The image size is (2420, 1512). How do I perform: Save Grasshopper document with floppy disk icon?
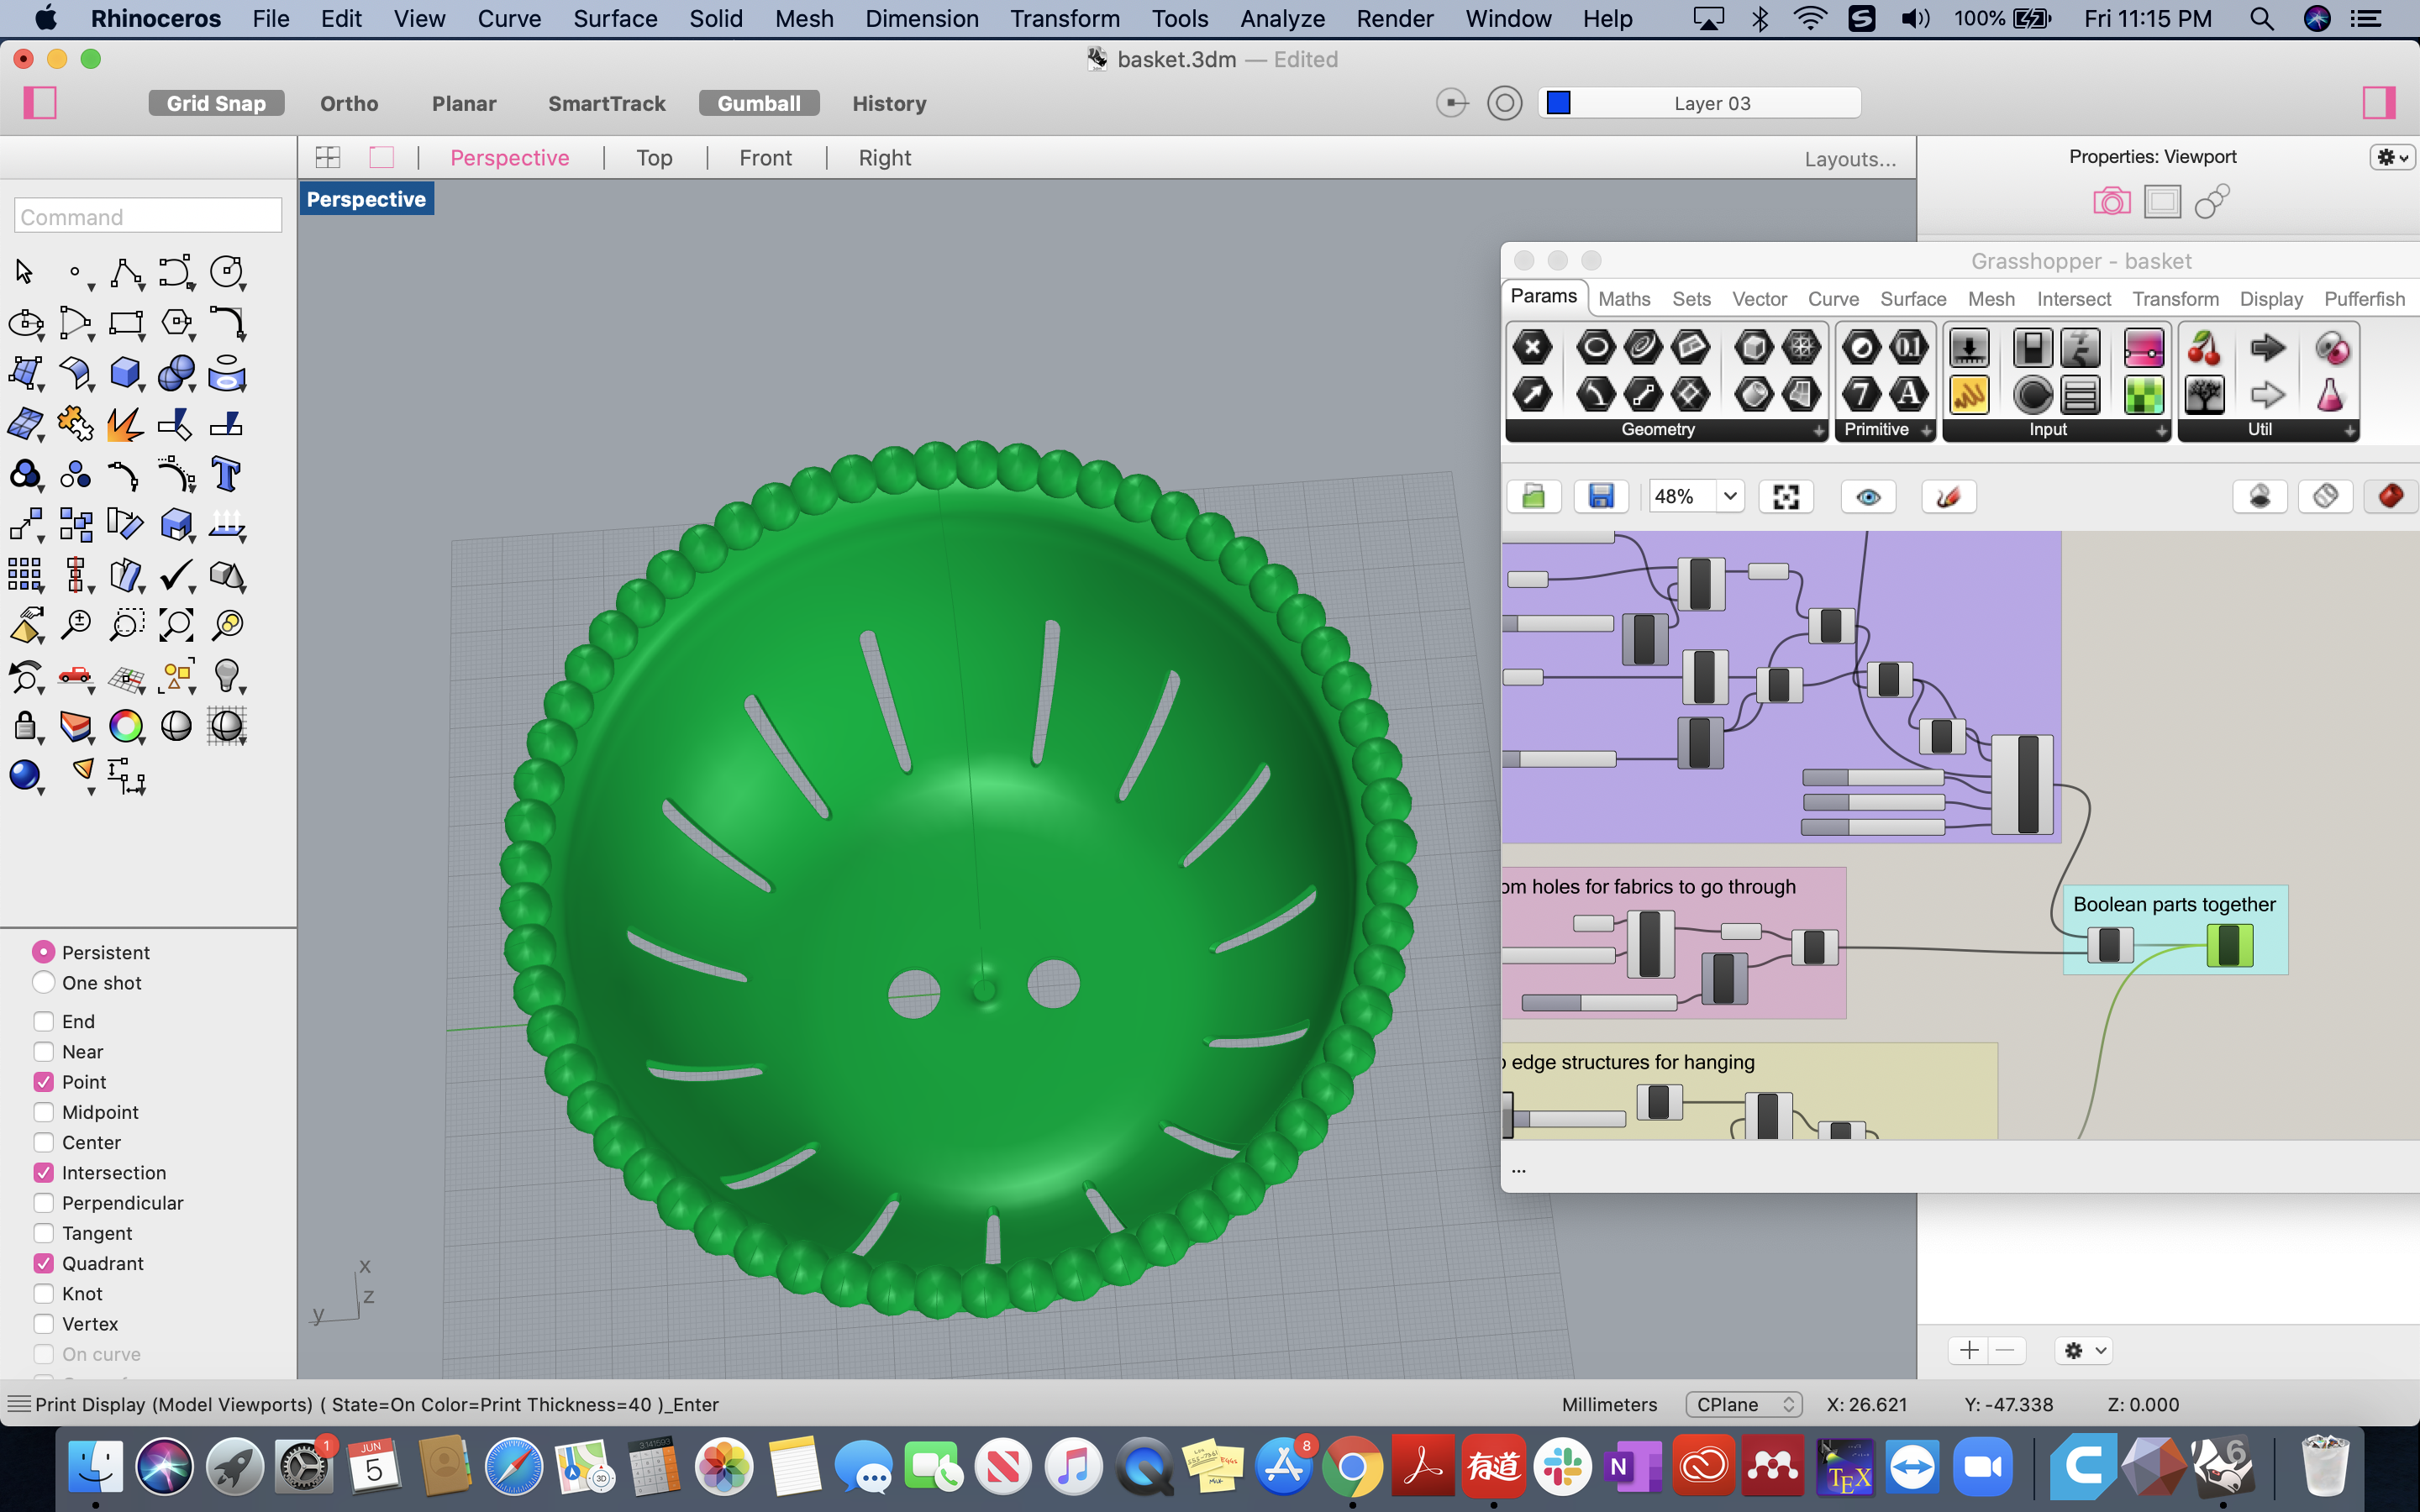coord(1601,496)
